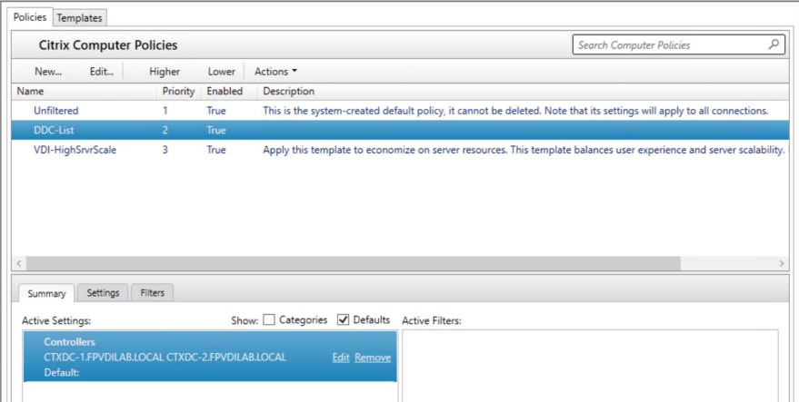
Task: Sort by the Priority column header
Action: pyautogui.click(x=178, y=92)
